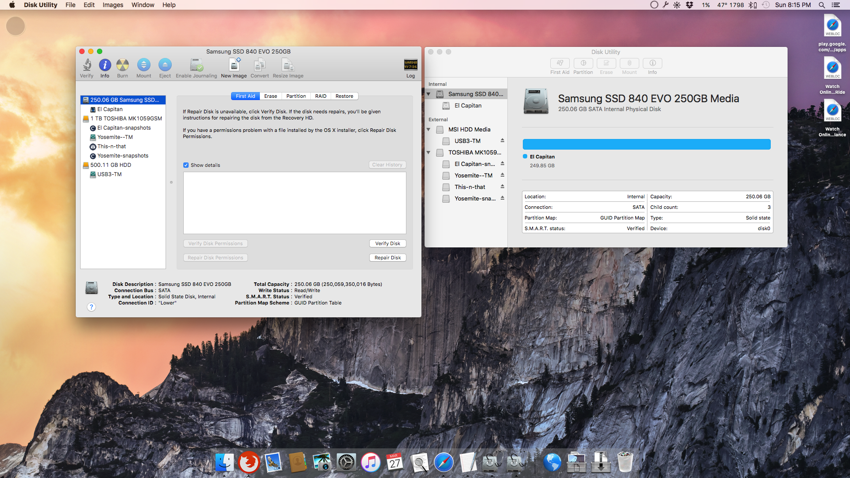Select the Burn toolbar icon

(123, 65)
